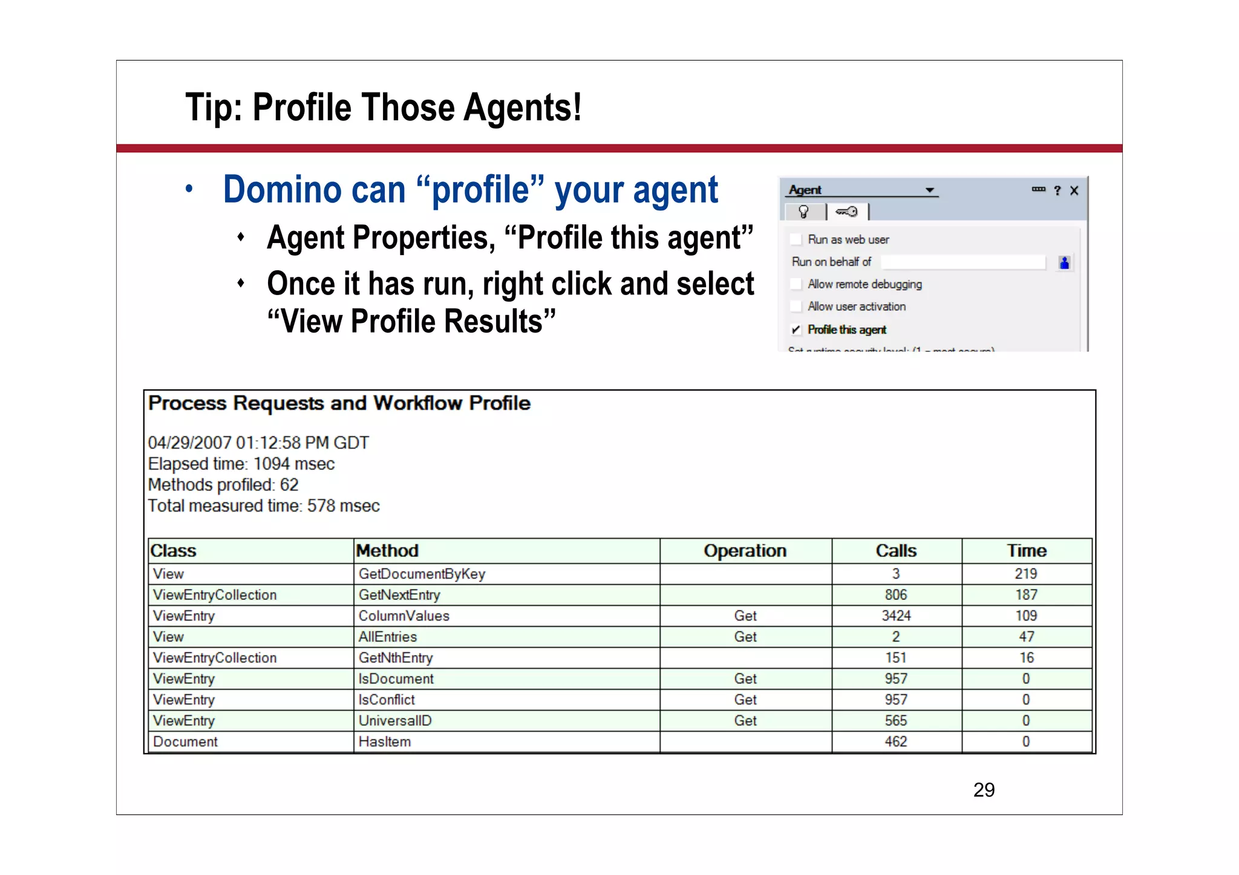Viewport: 1239px width, 875px height.
Task: Click the Methods profiled: 62 line
Action: 223,485
